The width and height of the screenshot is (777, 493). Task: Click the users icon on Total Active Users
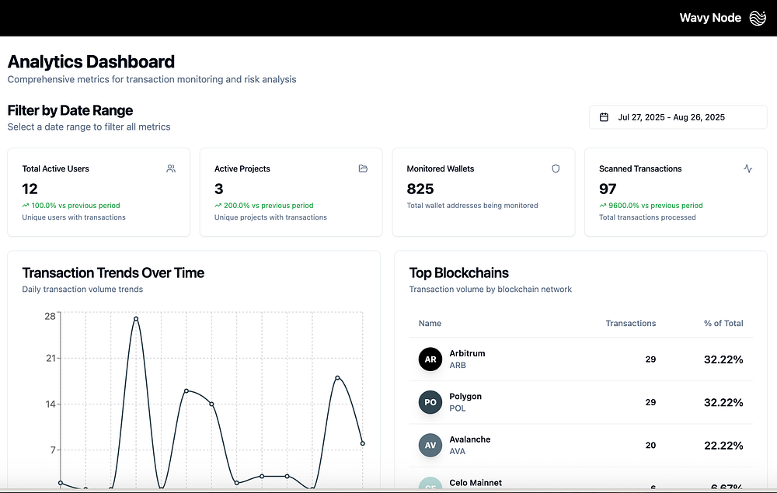click(171, 168)
